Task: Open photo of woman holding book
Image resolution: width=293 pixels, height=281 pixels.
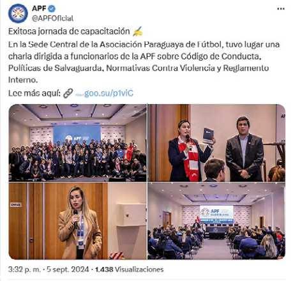Action: 216,143
